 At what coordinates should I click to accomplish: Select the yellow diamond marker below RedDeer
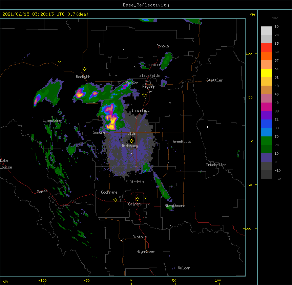[144, 95]
